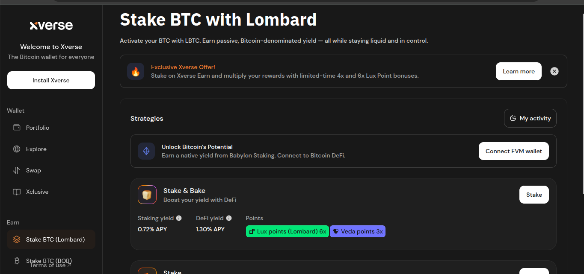
Task: Dismiss the Exclusive Xverse Offer banner
Action: (x=554, y=71)
